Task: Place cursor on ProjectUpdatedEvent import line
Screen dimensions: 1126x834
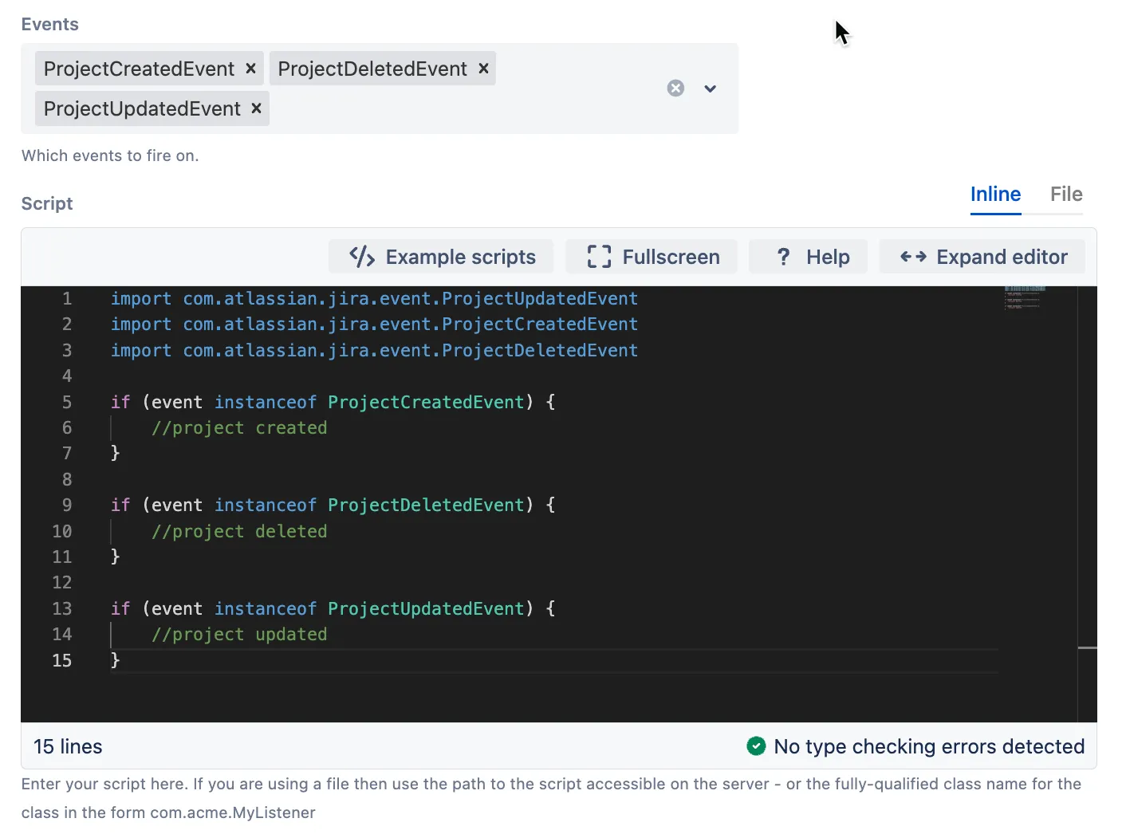Action: [374, 298]
